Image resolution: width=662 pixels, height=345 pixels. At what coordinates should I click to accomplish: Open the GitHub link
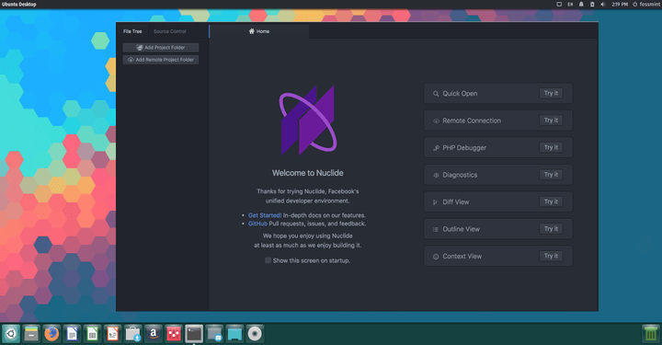tap(257, 224)
